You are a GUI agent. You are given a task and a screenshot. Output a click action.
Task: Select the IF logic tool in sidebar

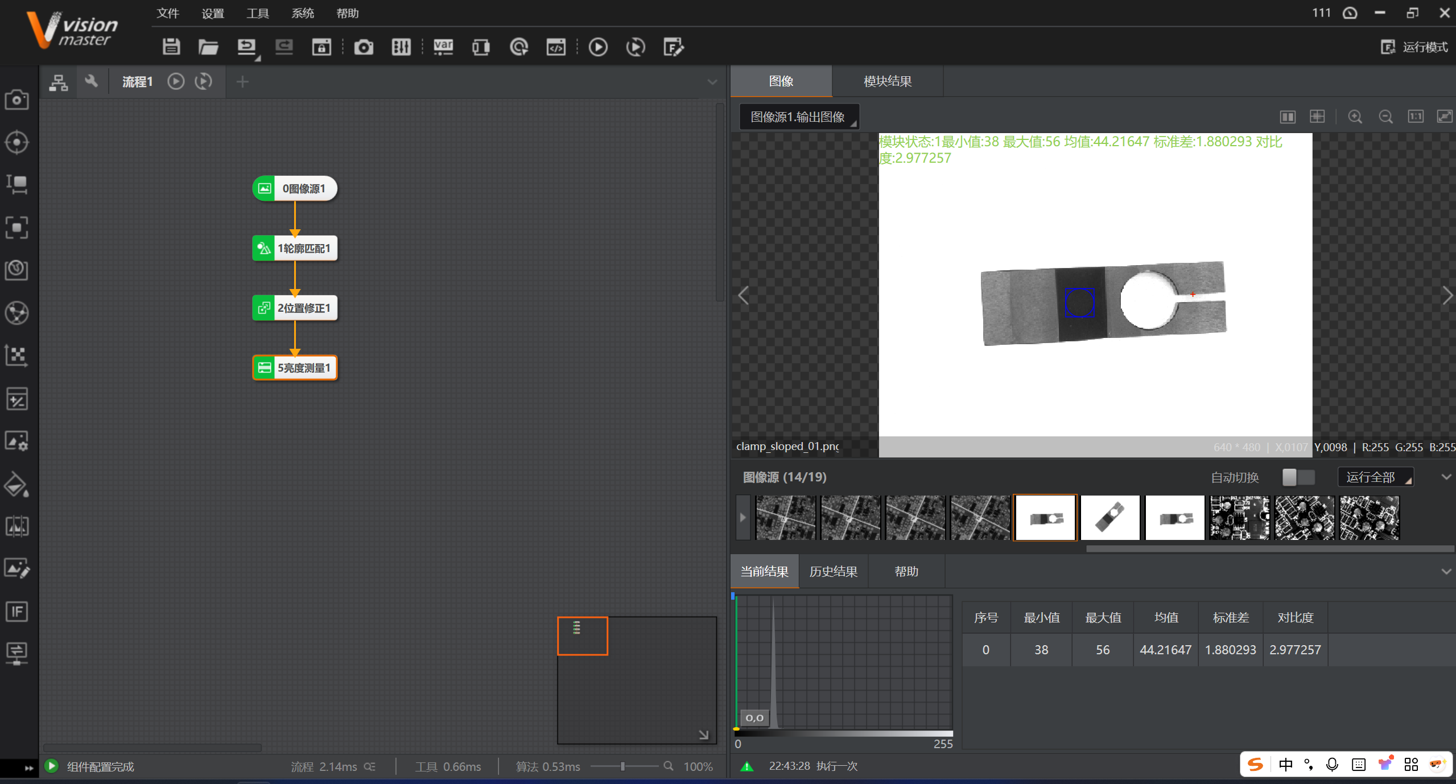(x=17, y=612)
